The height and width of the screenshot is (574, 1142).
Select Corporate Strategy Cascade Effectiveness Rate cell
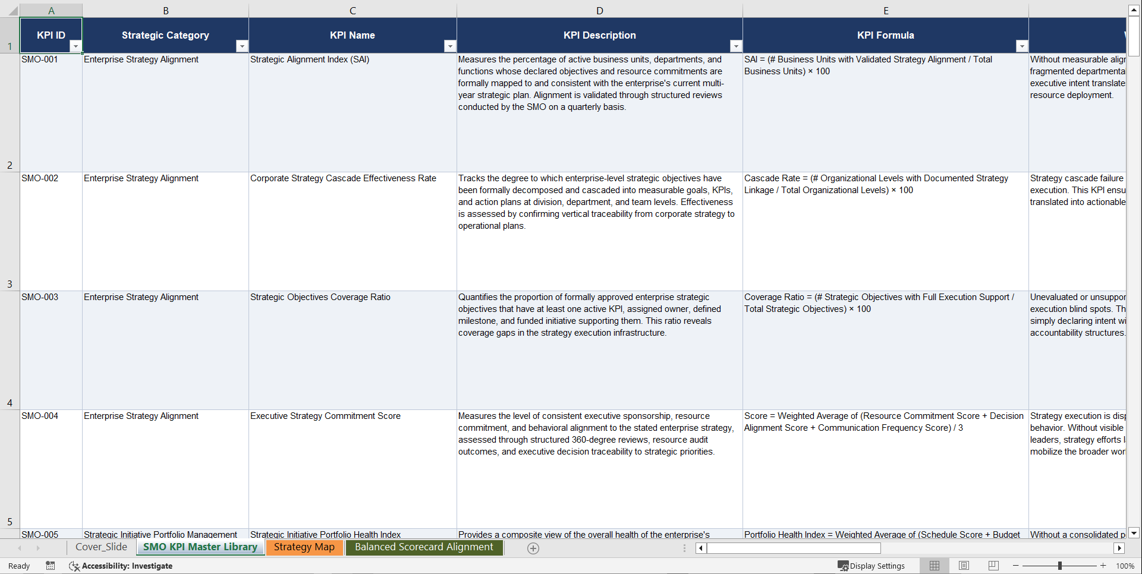[353, 232]
